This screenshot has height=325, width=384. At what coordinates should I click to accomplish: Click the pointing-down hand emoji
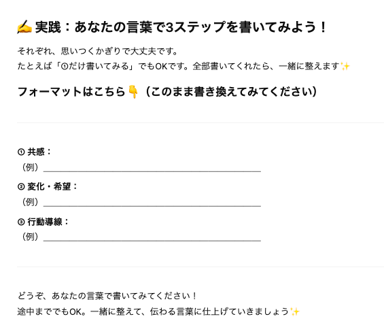click(x=133, y=92)
